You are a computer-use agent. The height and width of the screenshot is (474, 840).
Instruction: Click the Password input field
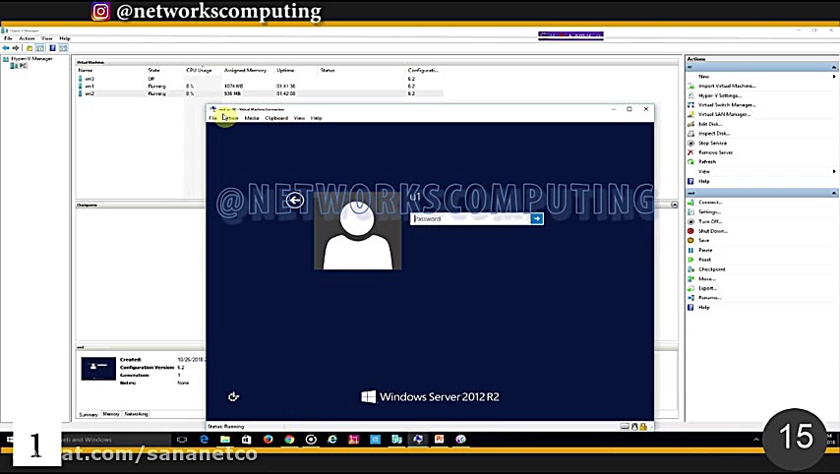pos(470,218)
